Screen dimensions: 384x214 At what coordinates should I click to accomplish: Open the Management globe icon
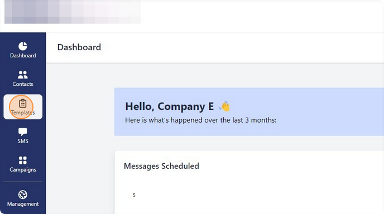23,194
